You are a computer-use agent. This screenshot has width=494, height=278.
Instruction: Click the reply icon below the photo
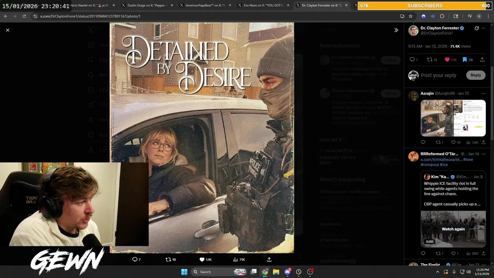(x=136, y=259)
